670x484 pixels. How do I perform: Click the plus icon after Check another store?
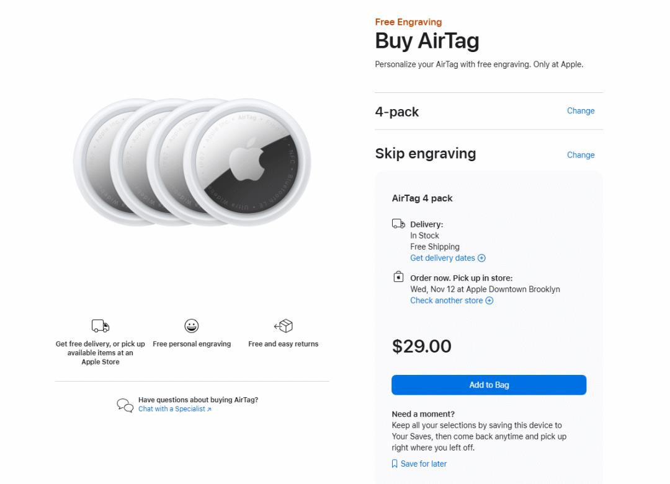[489, 301]
